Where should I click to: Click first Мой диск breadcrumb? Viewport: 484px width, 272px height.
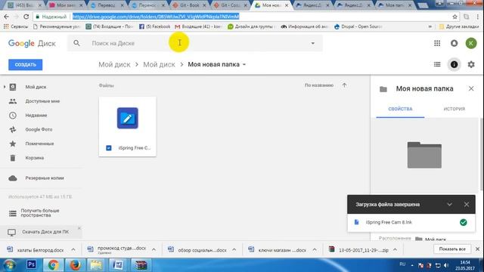coord(114,64)
